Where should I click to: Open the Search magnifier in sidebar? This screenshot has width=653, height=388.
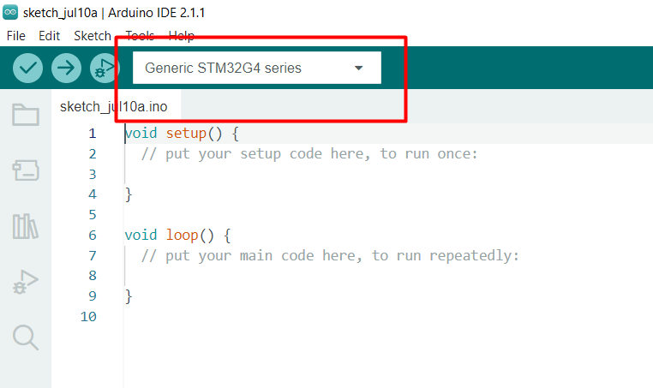click(x=26, y=337)
